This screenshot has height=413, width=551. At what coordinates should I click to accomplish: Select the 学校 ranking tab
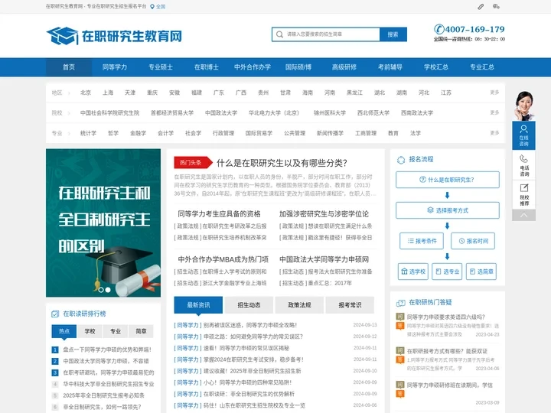(x=90, y=331)
